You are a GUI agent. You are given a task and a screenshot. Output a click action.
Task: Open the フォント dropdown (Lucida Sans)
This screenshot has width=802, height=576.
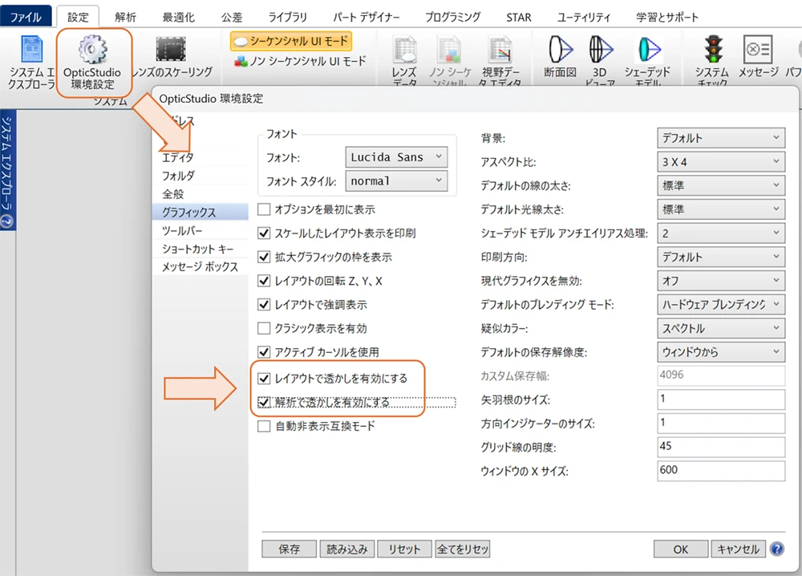(396, 157)
